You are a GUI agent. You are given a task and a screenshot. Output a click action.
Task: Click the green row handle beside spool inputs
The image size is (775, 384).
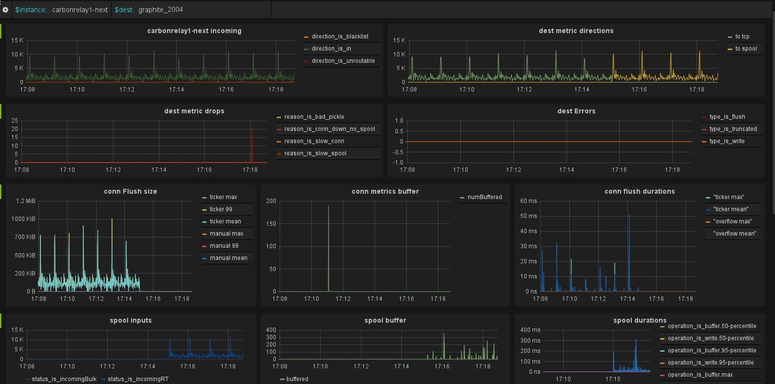coord(1,320)
